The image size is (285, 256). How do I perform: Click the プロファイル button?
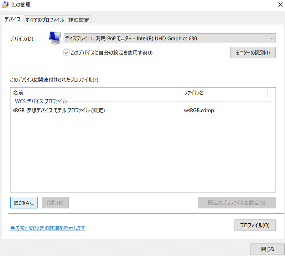255,225
